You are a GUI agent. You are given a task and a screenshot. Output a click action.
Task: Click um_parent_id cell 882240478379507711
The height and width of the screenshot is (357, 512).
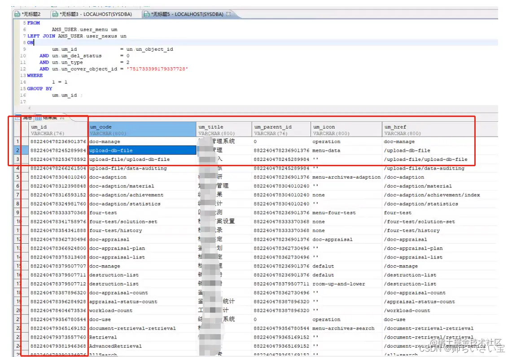coord(281,284)
